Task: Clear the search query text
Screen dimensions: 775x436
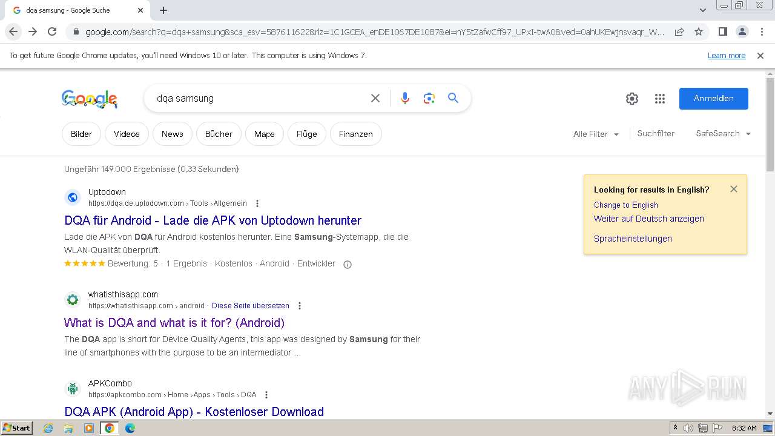Action: point(375,98)
